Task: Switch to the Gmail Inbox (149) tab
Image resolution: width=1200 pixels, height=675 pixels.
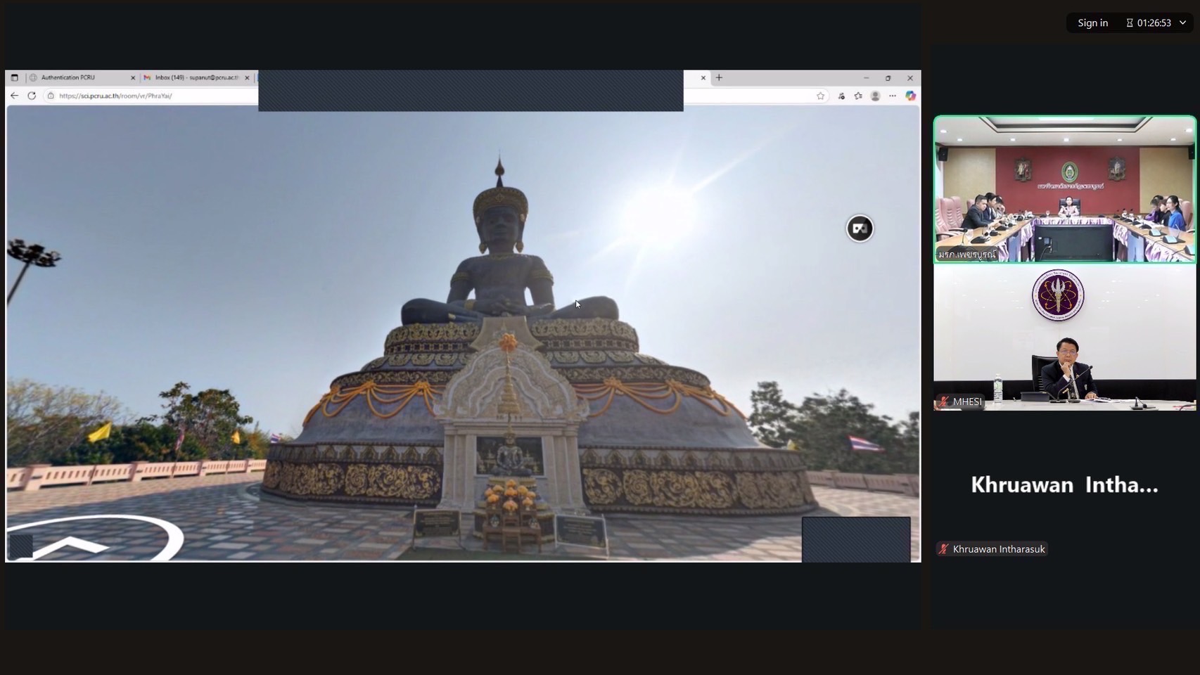Action: pyautogui.click(x=193, y=77)
